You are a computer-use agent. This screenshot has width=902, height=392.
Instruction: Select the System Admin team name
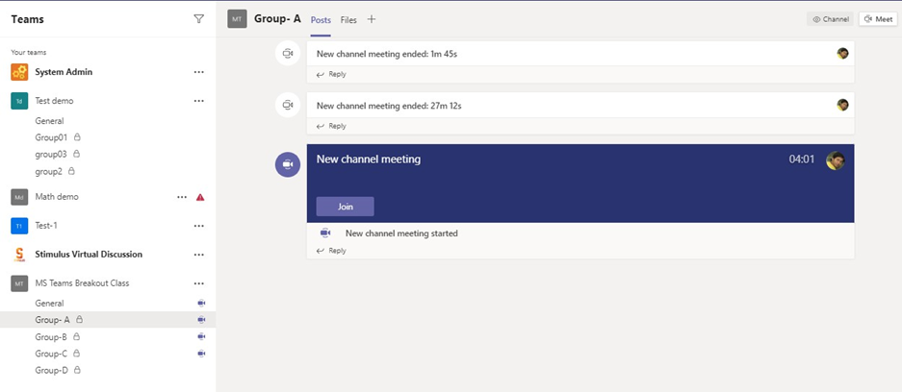pos(64,72)
